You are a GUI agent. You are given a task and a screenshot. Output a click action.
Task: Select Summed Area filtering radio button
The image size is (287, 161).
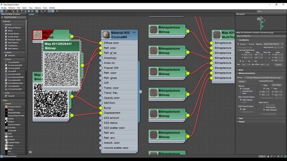241,91
